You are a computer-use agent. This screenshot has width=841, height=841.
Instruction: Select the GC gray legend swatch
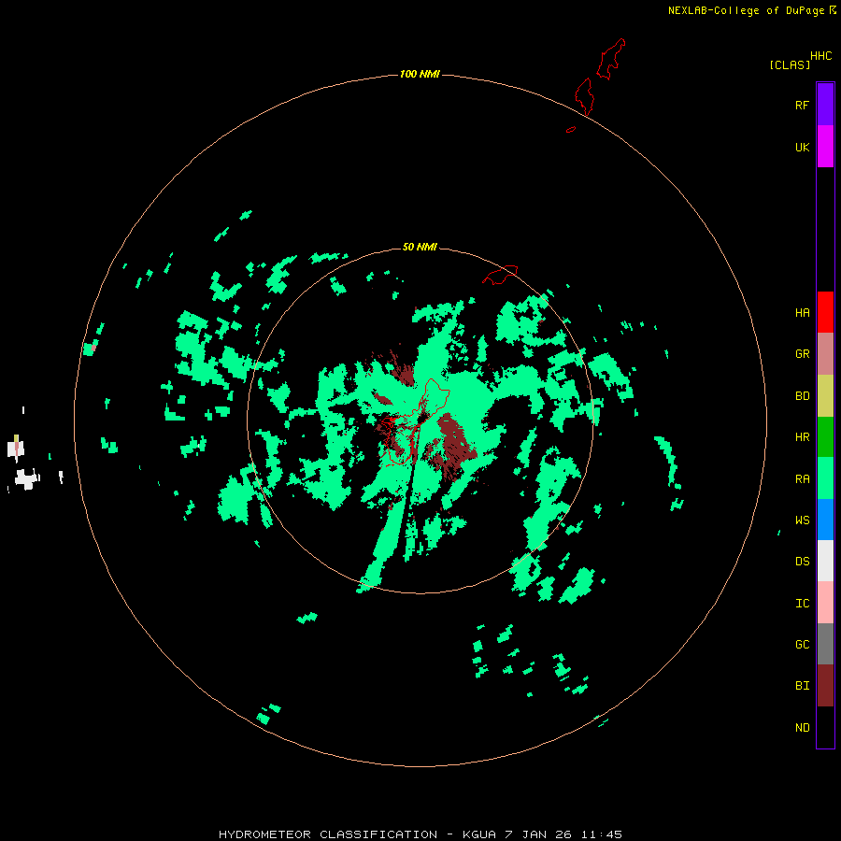click(x=825, y=644)
